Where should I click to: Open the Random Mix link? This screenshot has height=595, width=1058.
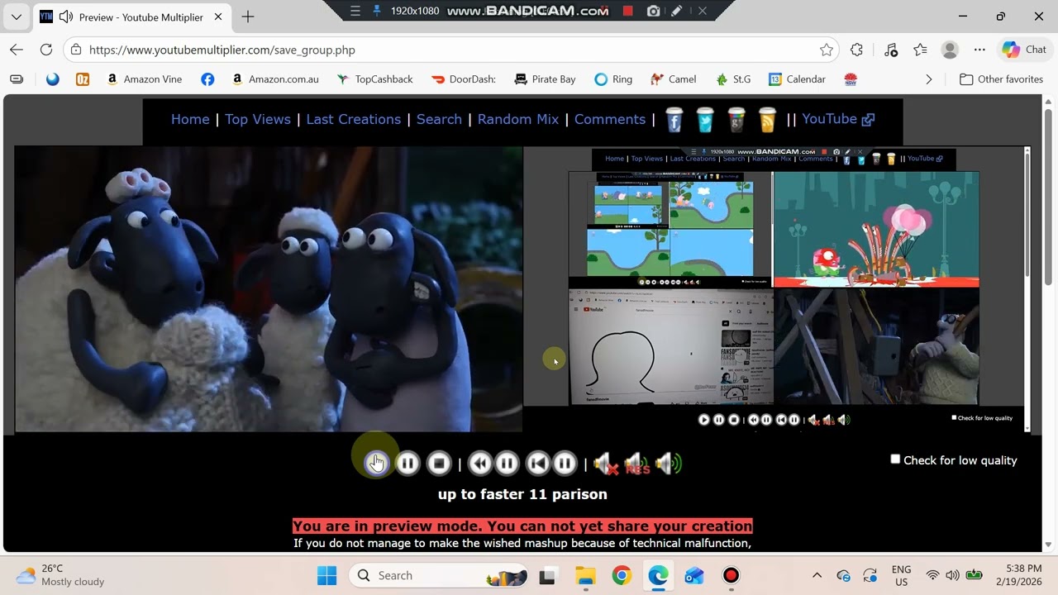coord(518,119)
